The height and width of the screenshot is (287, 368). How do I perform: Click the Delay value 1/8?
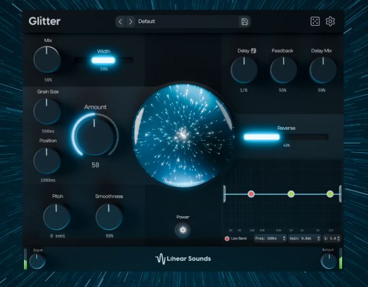click(244, 90)
